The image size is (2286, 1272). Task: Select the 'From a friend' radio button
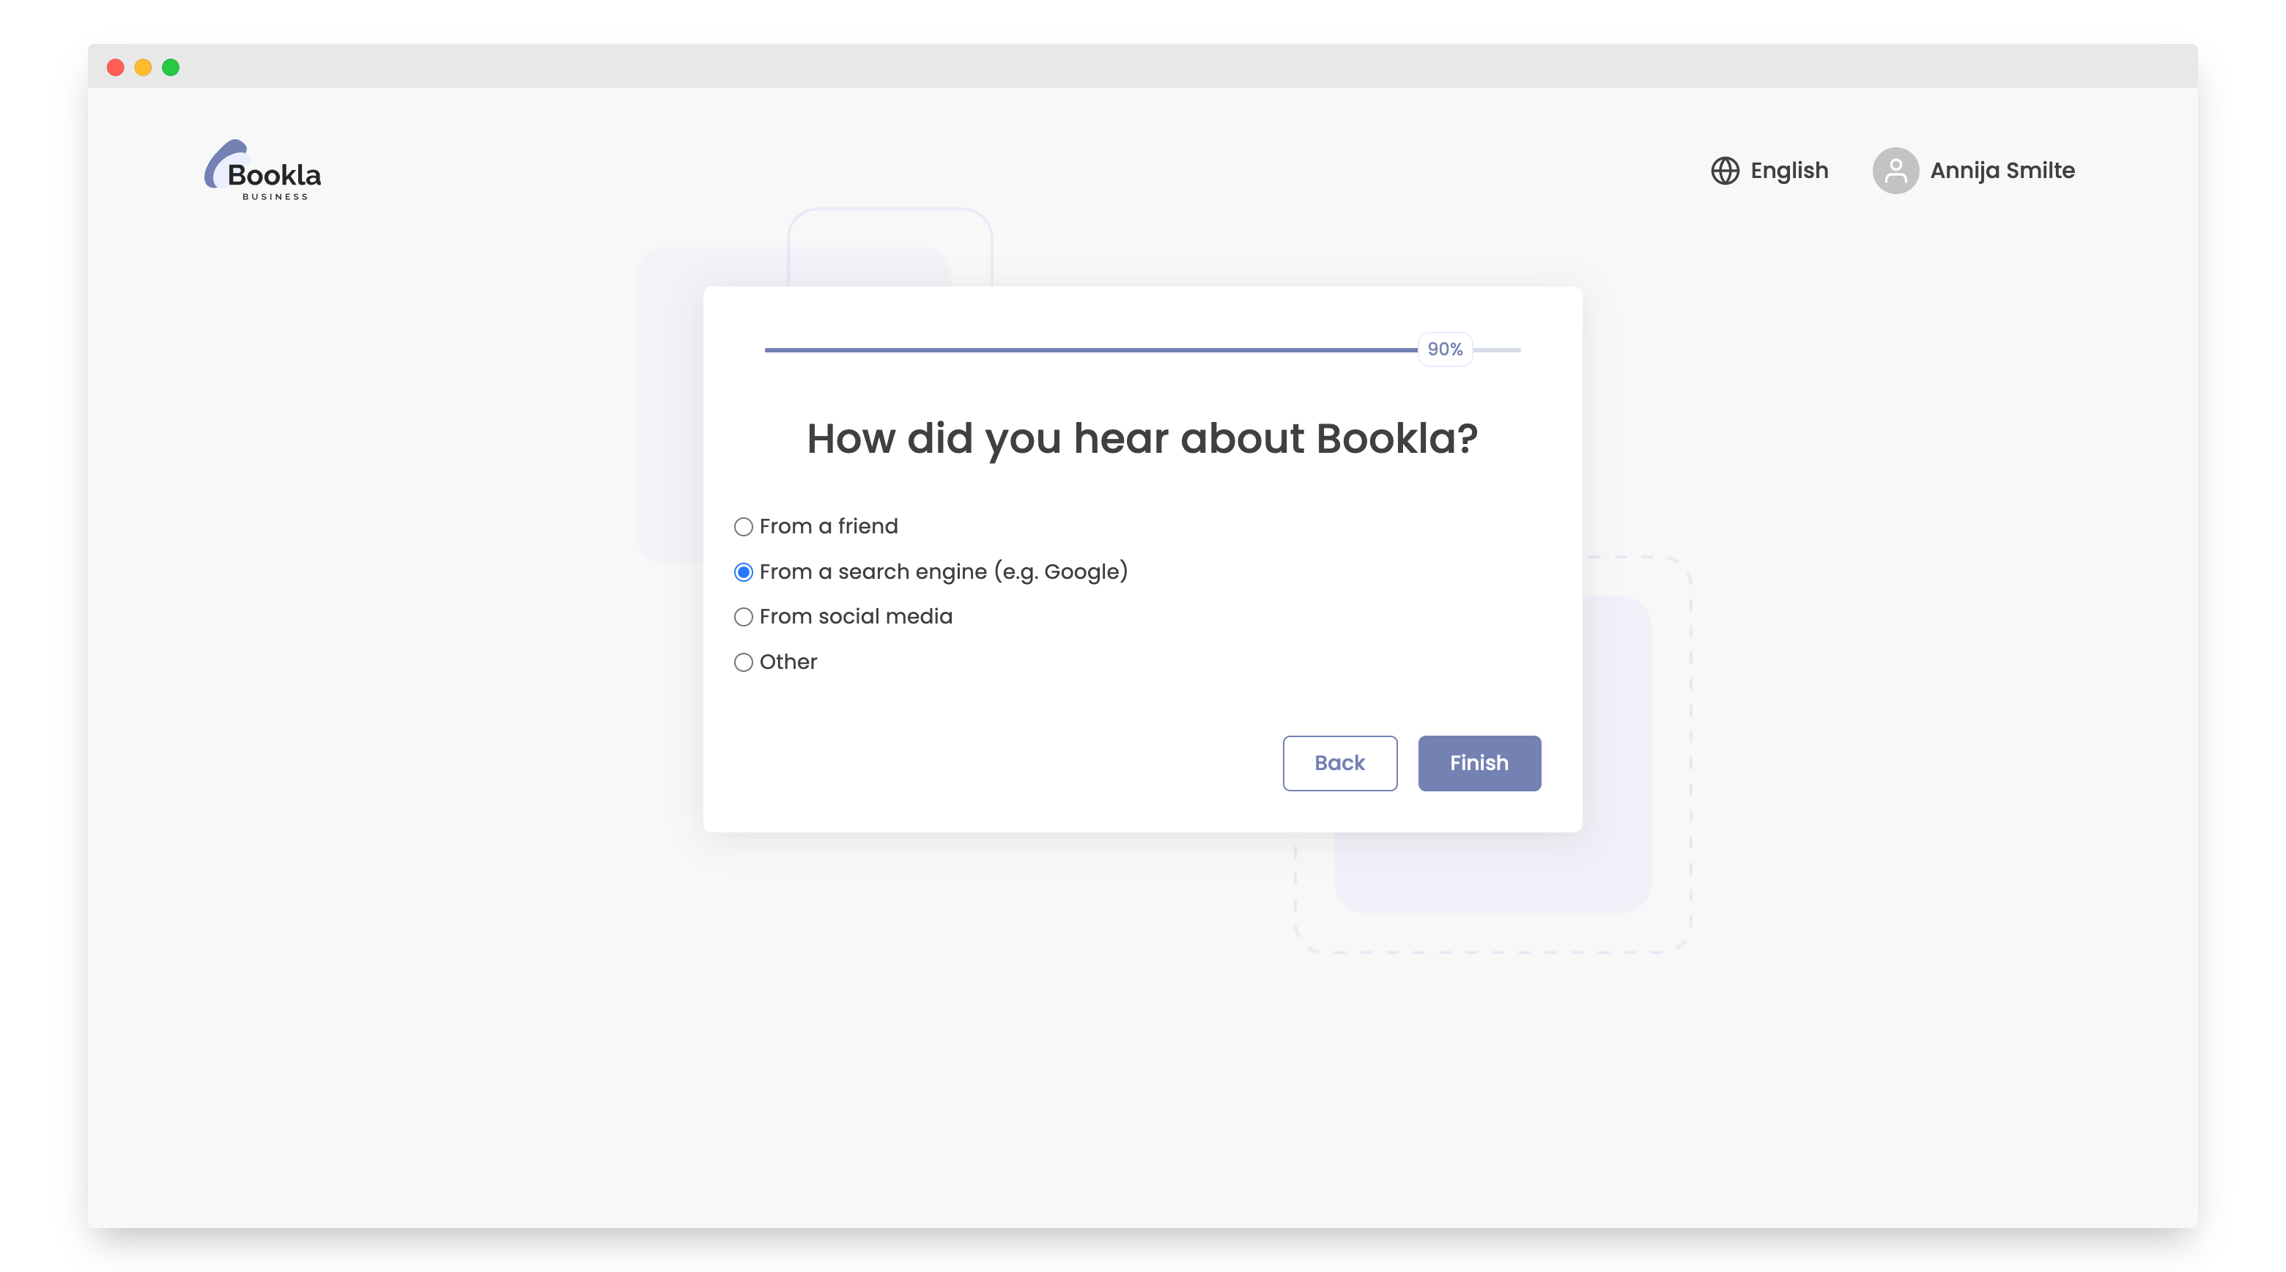coord(744,525)
